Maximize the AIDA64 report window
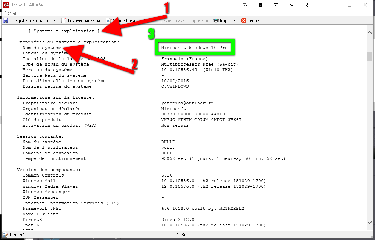The image size is (375, 240). (349, 5)
